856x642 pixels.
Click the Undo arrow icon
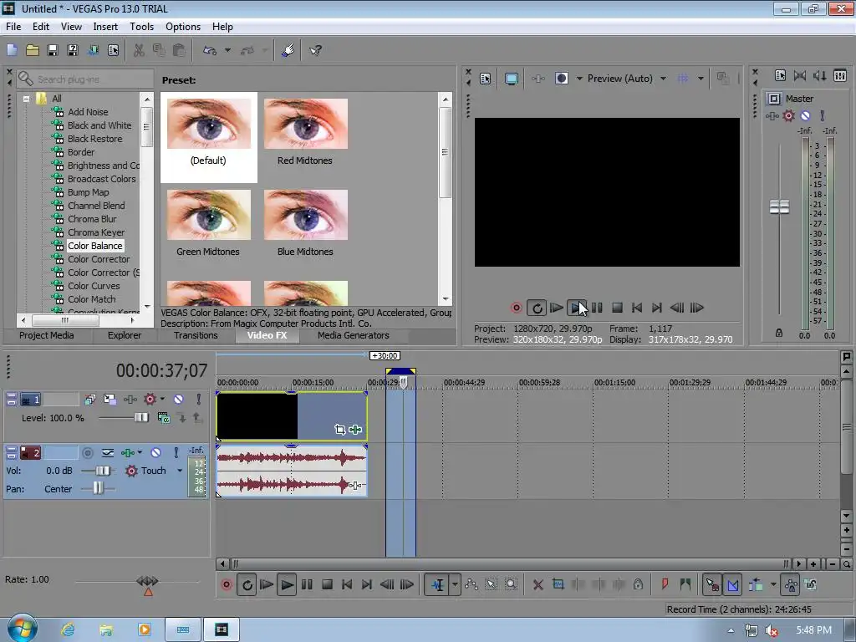[x=210, y=50]
